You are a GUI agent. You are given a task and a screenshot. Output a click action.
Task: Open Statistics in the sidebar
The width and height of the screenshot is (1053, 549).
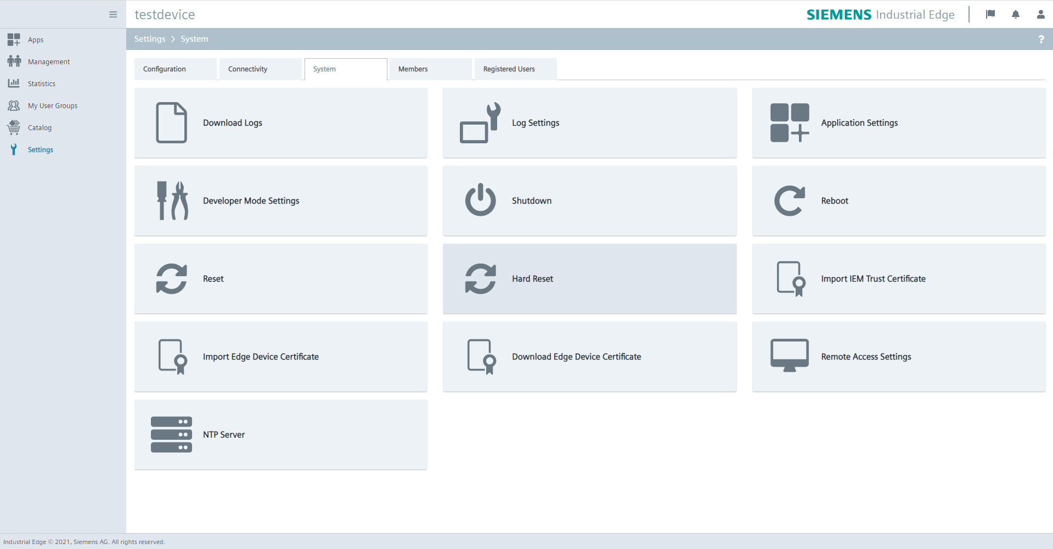click(x=41, y=84)
